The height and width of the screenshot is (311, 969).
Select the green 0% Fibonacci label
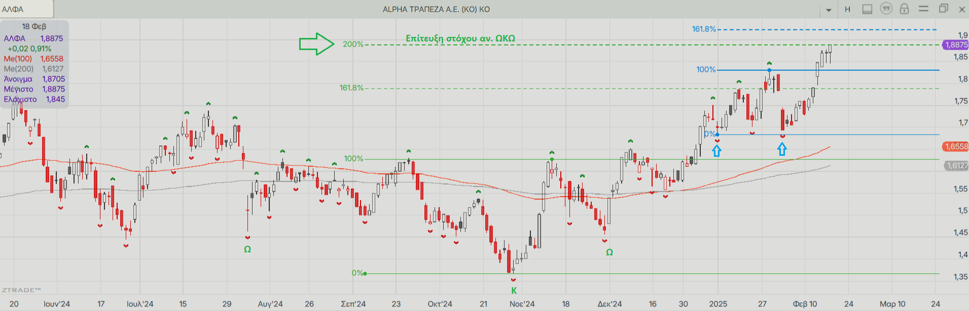(357, 273)
